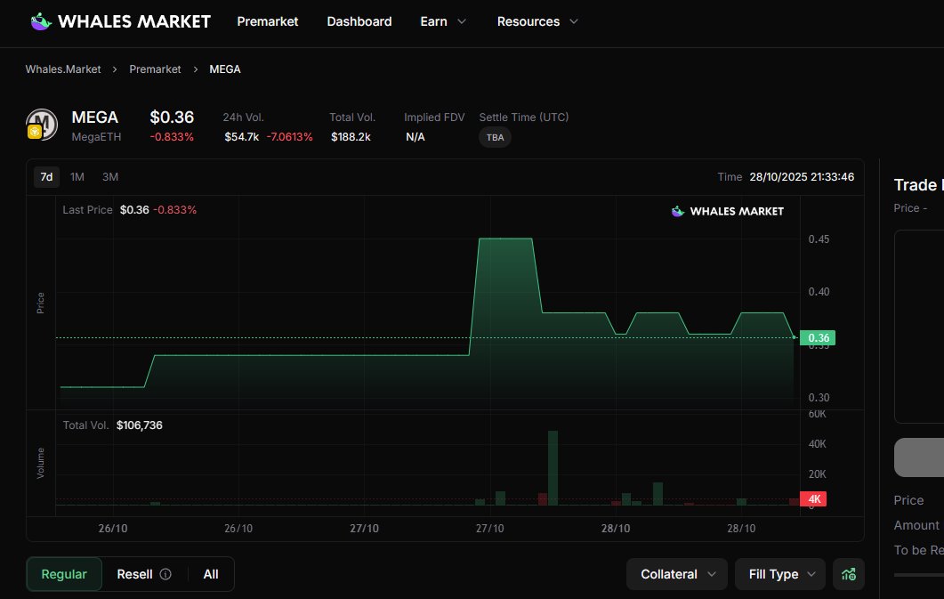Screen dimensions: 944x599
Task: Click the Whales Market whale logo
Action: (x=41, y=21)
